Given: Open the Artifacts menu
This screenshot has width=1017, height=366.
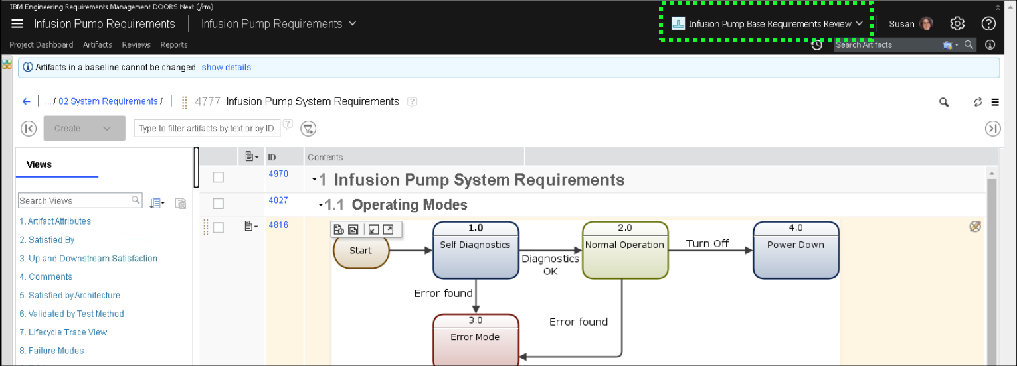Looking at the screenshot, I should tap(98, 45).
